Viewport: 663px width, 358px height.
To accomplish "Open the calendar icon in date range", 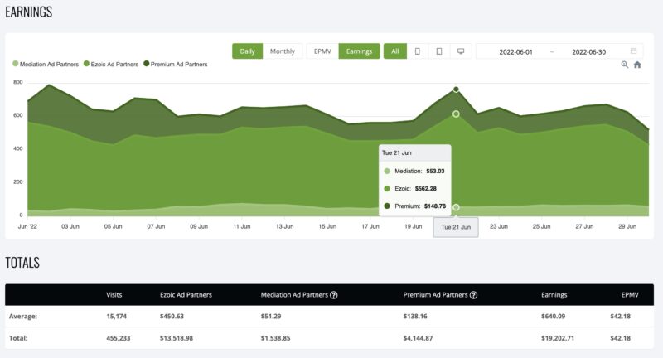I will click(x=634, y=51).
